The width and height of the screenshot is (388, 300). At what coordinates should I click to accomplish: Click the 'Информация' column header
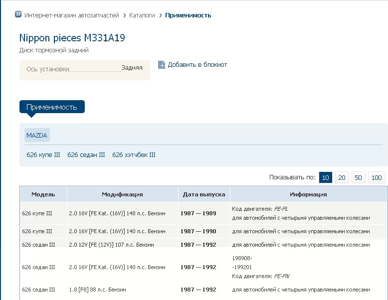tap(308, 194)
